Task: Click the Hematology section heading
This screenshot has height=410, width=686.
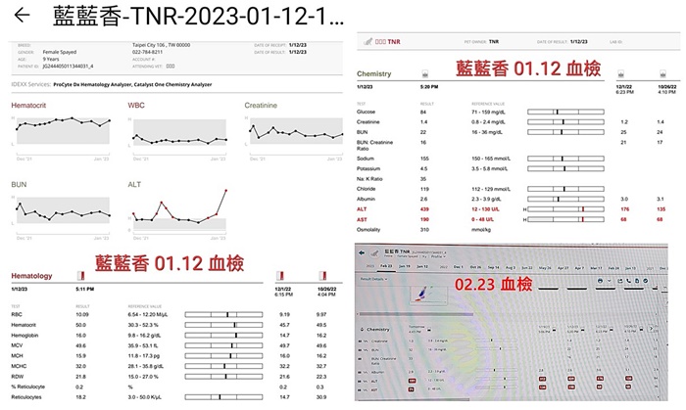Action: coord(31,276)
